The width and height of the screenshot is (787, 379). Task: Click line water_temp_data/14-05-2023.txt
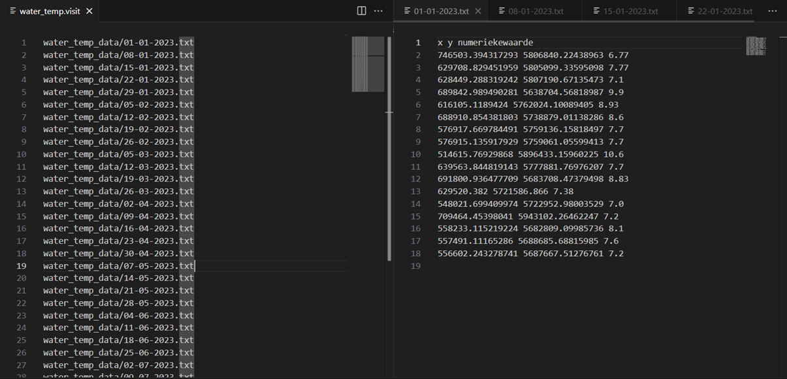pyautogui.click(x=118, y=278)
